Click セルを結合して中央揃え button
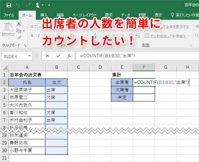Screen dimensions: 199x162 click(165, 36)
